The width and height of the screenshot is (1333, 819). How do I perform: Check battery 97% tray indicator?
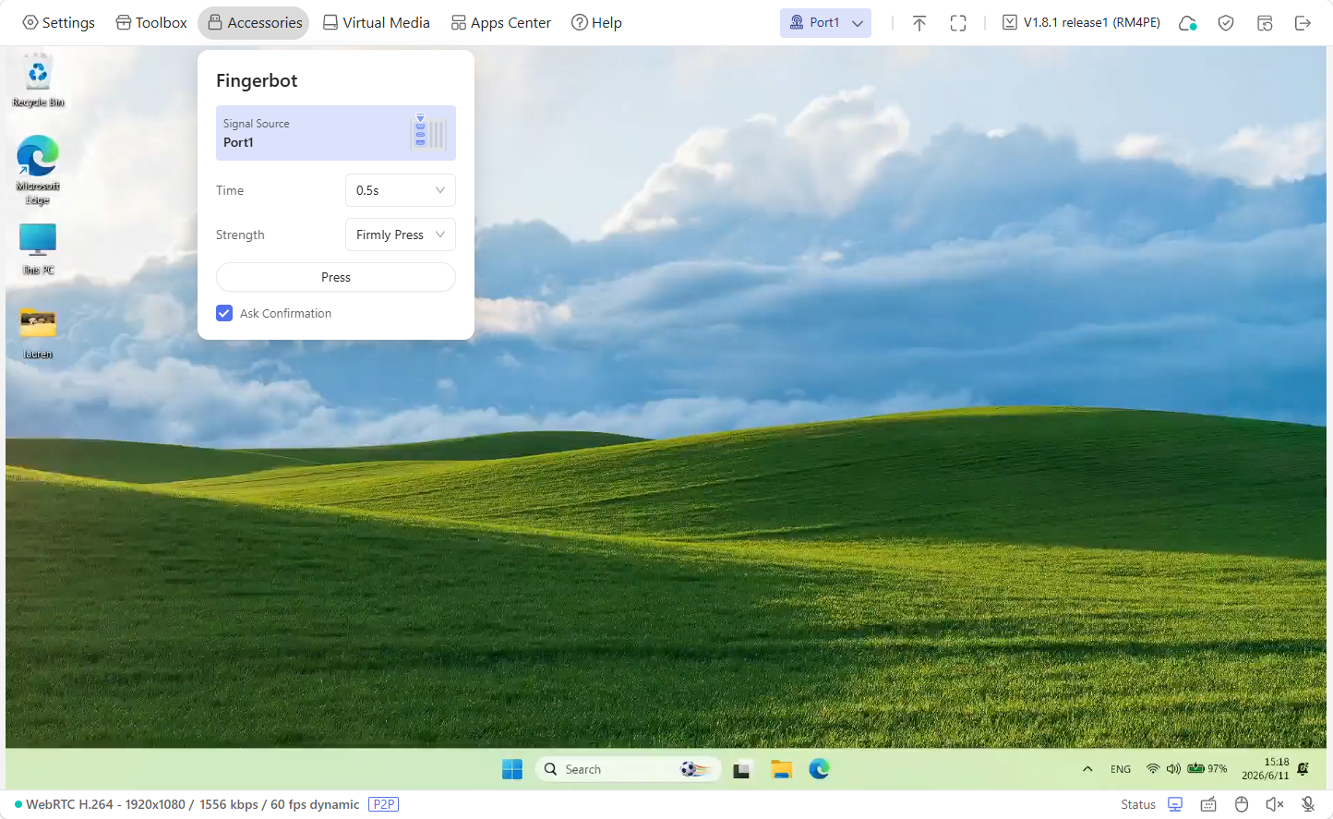point(1207,768)
